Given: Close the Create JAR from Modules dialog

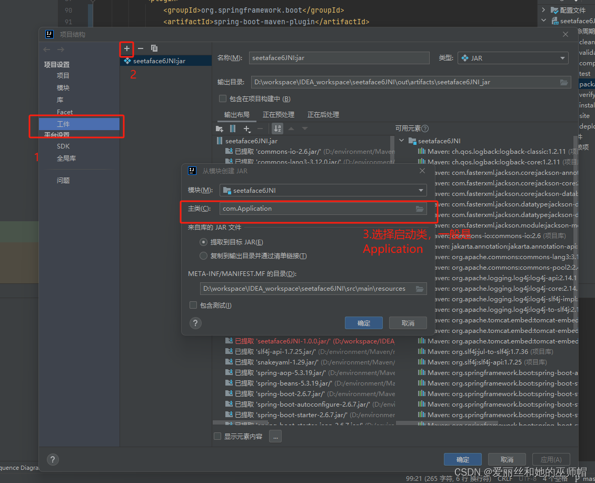Looking at the screenshot, I should point(422,171).
